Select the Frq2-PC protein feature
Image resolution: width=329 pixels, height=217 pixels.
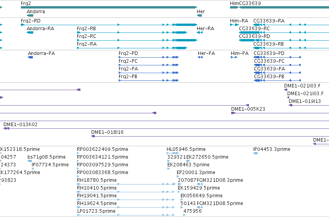(148, 65)
